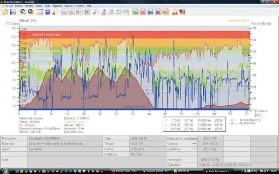Open the calendar list view icon
The image size is (279, 174).
click(40, 12)
